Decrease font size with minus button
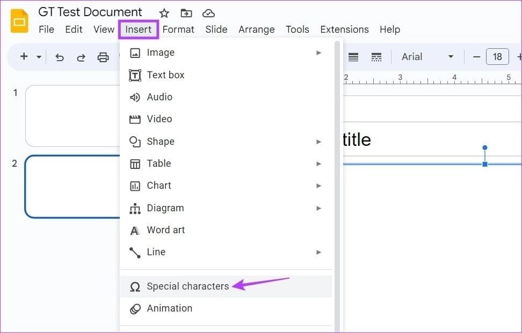The image size is (522, 333). click(476, 57)
